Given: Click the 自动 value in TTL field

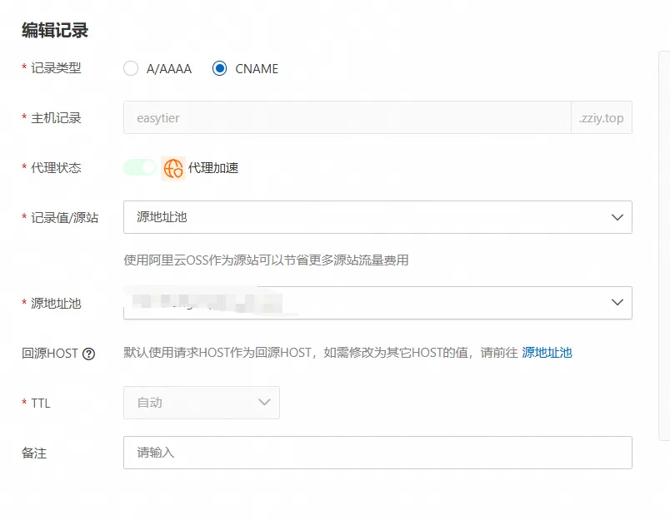Looking at the screenshot, I should coord(150,403).
